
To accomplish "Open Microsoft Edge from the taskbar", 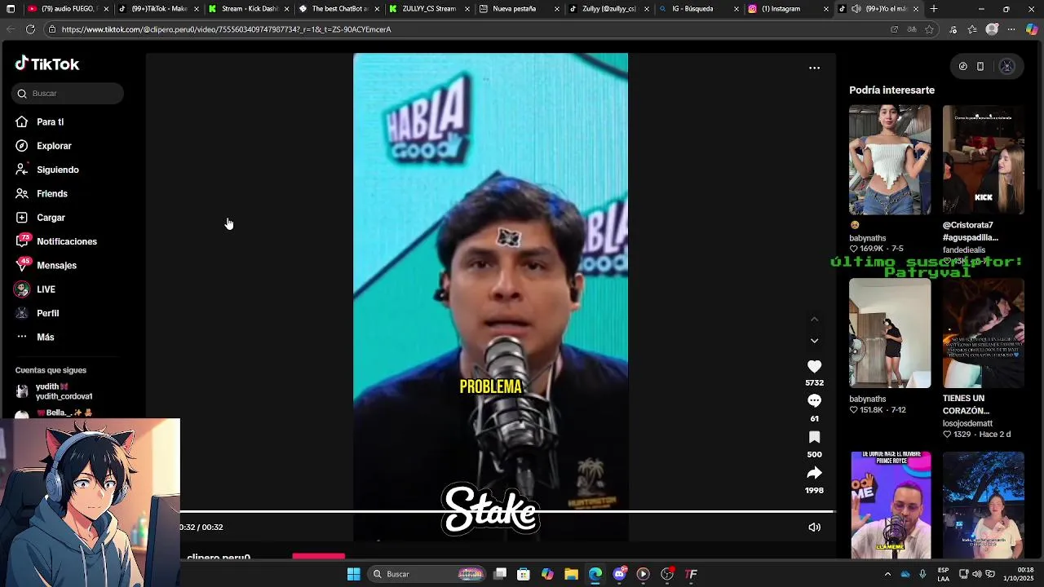I will click(x=595, y=574).
